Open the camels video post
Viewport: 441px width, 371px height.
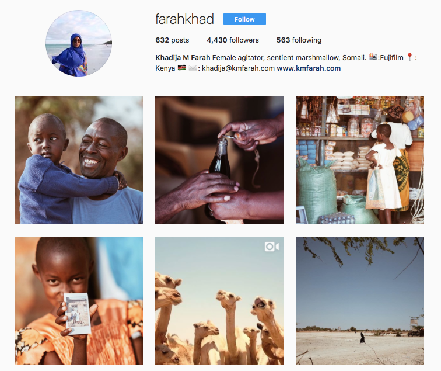219,301
